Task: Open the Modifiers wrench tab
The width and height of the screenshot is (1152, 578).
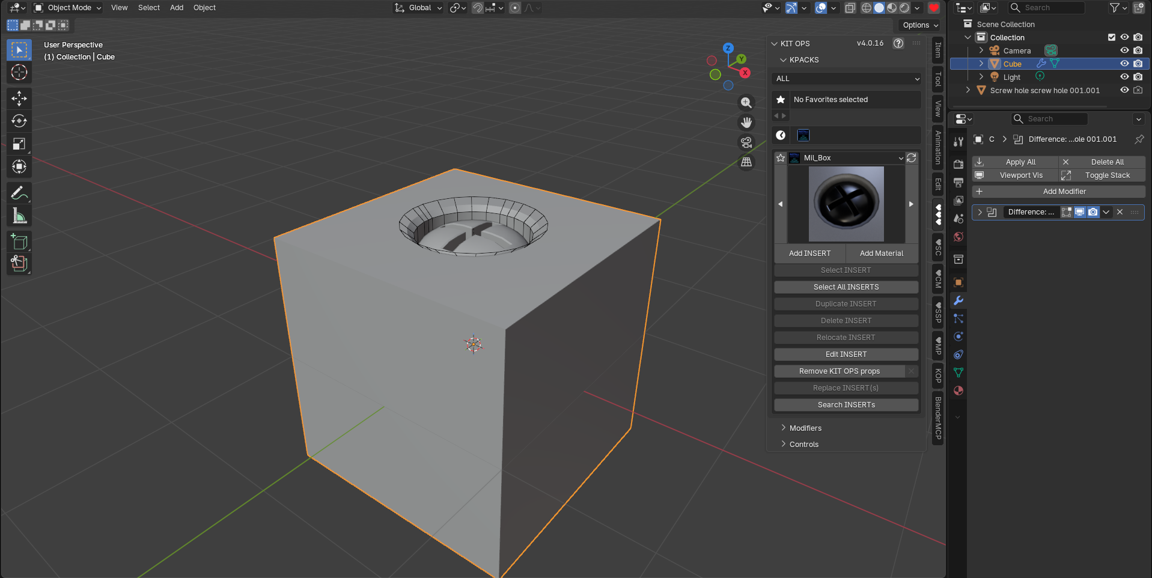Action: click(958, 300)
